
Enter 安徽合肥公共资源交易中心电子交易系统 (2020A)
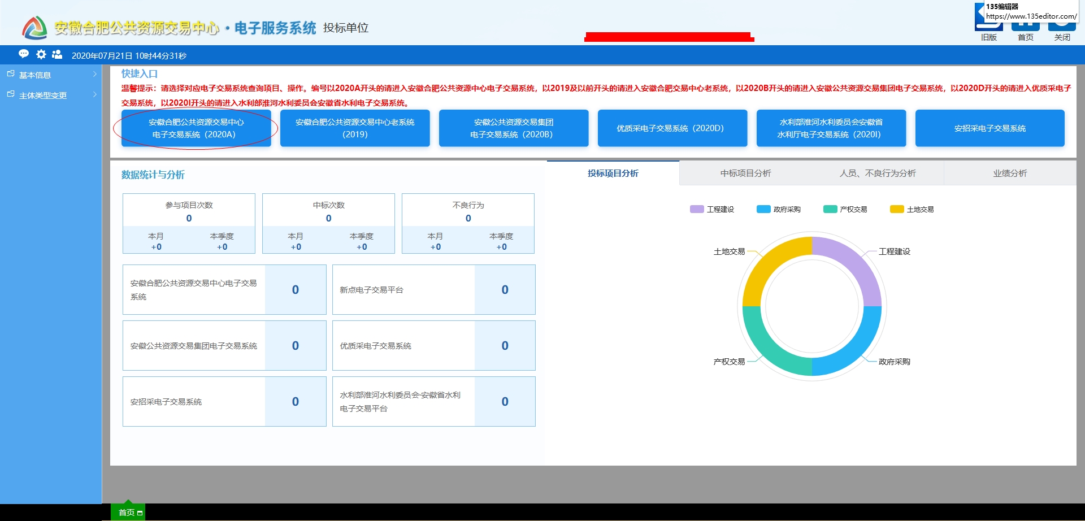[196, 128]
